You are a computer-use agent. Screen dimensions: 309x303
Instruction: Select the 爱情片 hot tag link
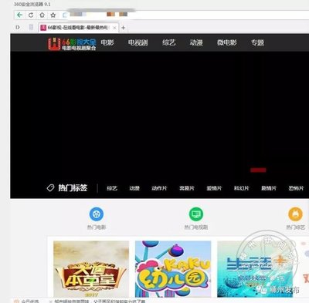pyautogui.click(x=214, y=188)
